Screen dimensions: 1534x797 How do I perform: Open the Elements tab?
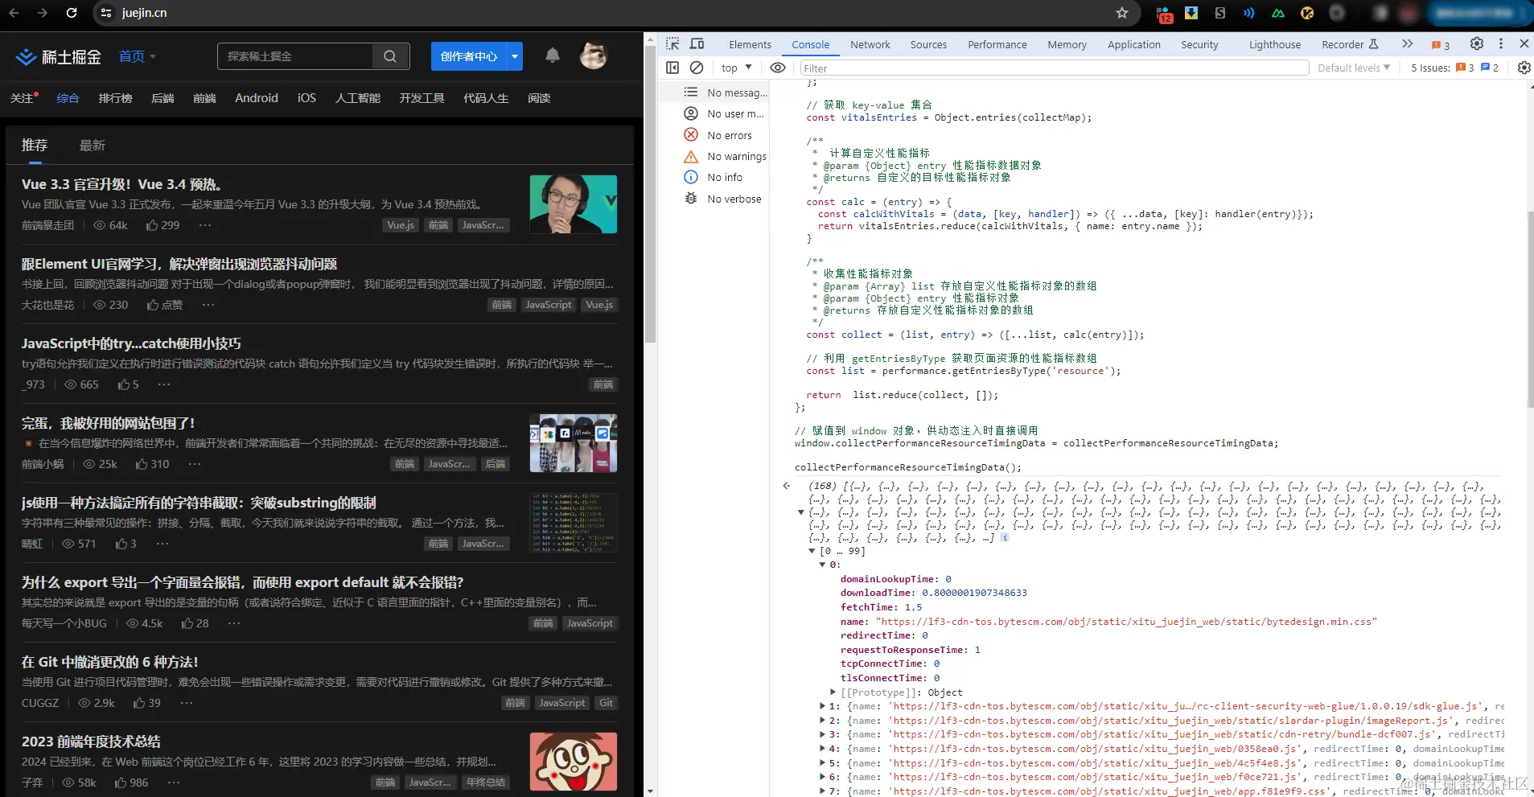tap(750, 45)
